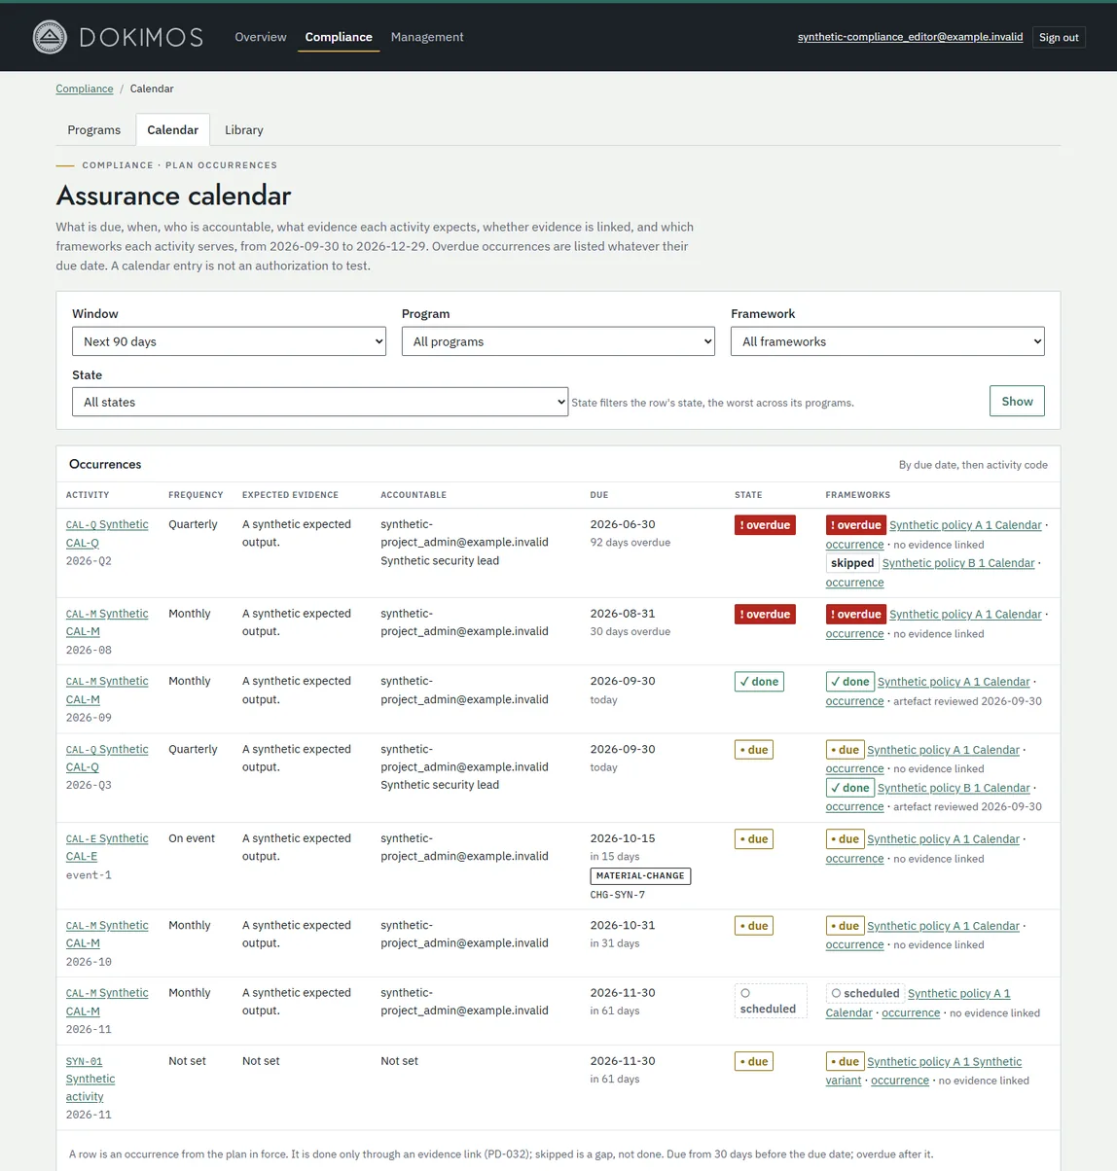Click the done state badge in the 2026-09 row
Screen dimensions: 1117x1171
[x=759, y=682]
